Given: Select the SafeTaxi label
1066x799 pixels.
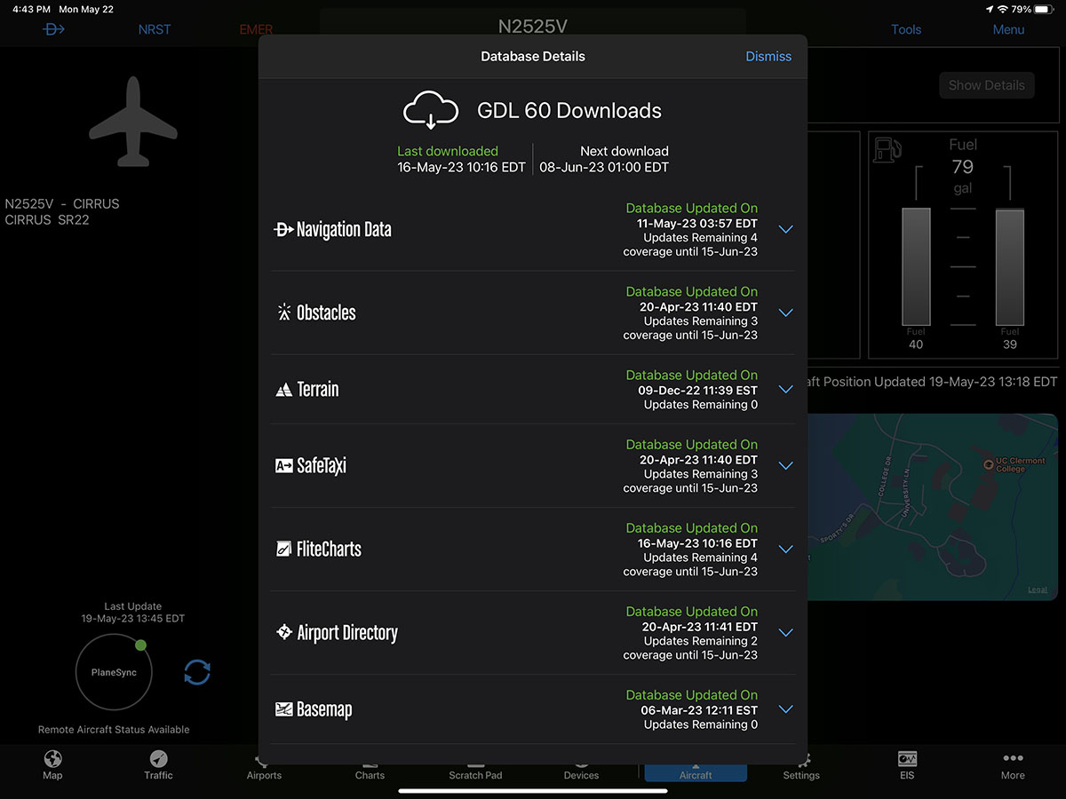Looking at the screenshot, I should click(x=322, y=465).
